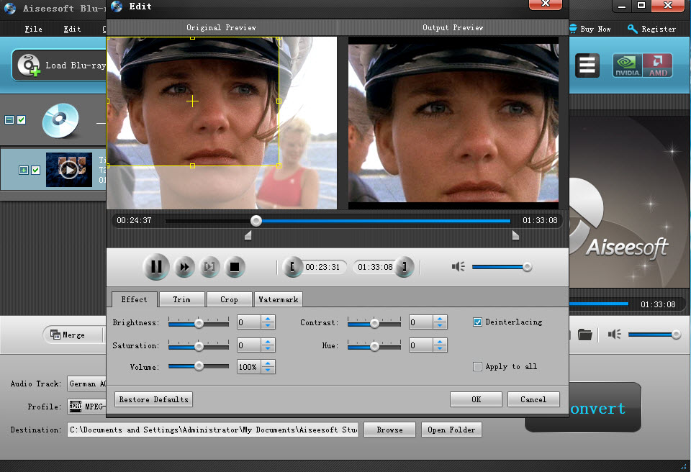Collapse the disc row with minus icon
Image resolution: width=691 pixels, height=472 pixels.
tap(9, 120)
